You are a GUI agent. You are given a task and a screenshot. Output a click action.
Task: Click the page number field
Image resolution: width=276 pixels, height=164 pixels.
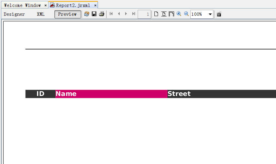click(x=144, y=14)
